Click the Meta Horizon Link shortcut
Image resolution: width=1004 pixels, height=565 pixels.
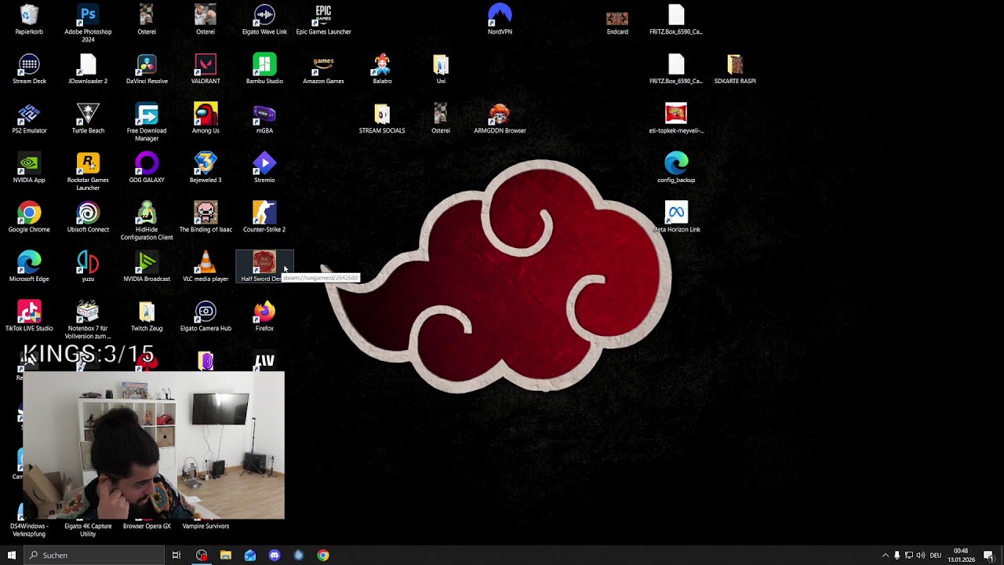pos(676,218)
